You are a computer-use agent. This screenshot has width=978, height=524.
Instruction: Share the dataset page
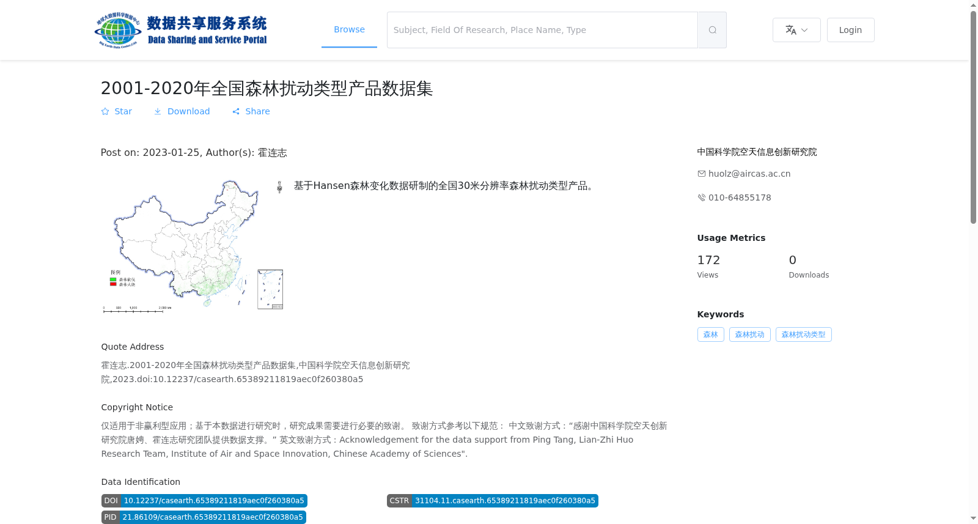tap(251, 111)
